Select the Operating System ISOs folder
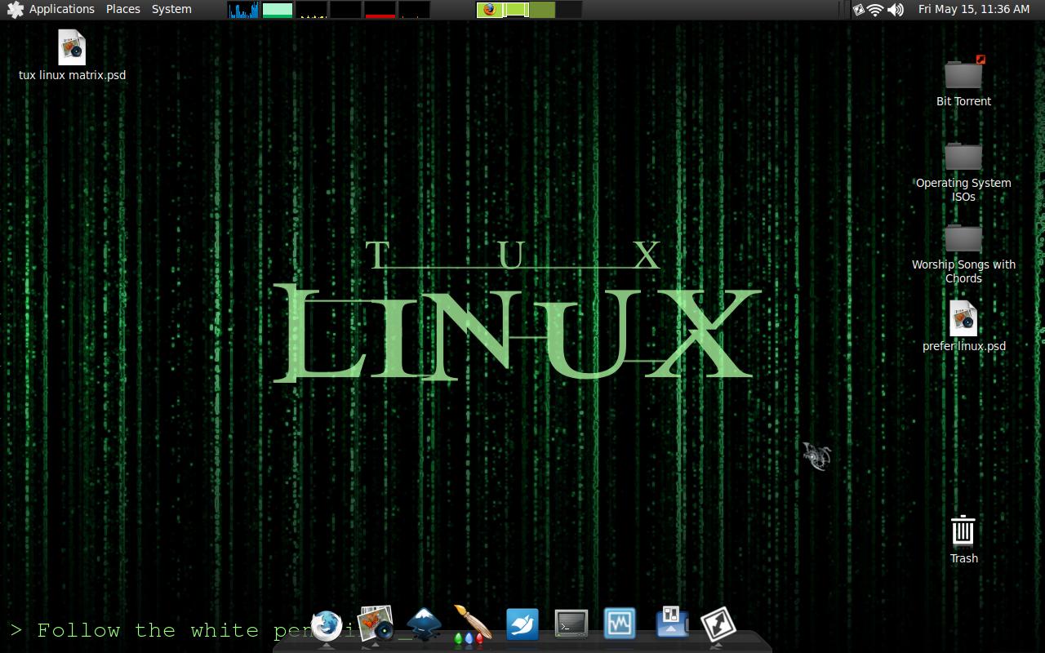The image size is (1045, 653). coord(963,156)
